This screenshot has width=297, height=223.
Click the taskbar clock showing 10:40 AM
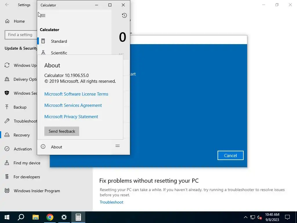(x=272, y=217)
